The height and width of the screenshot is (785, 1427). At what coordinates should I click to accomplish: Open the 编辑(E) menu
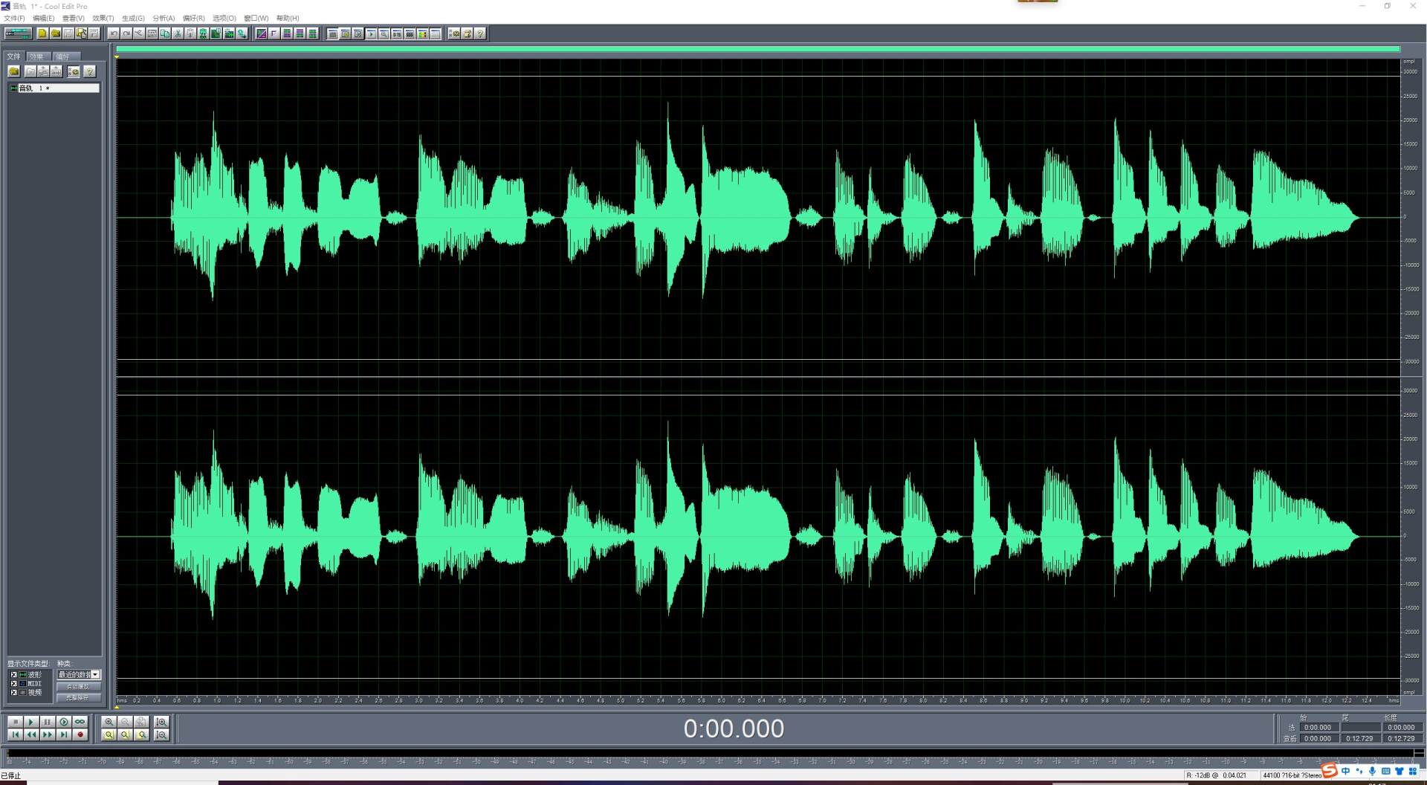click(x=44, y=18)
